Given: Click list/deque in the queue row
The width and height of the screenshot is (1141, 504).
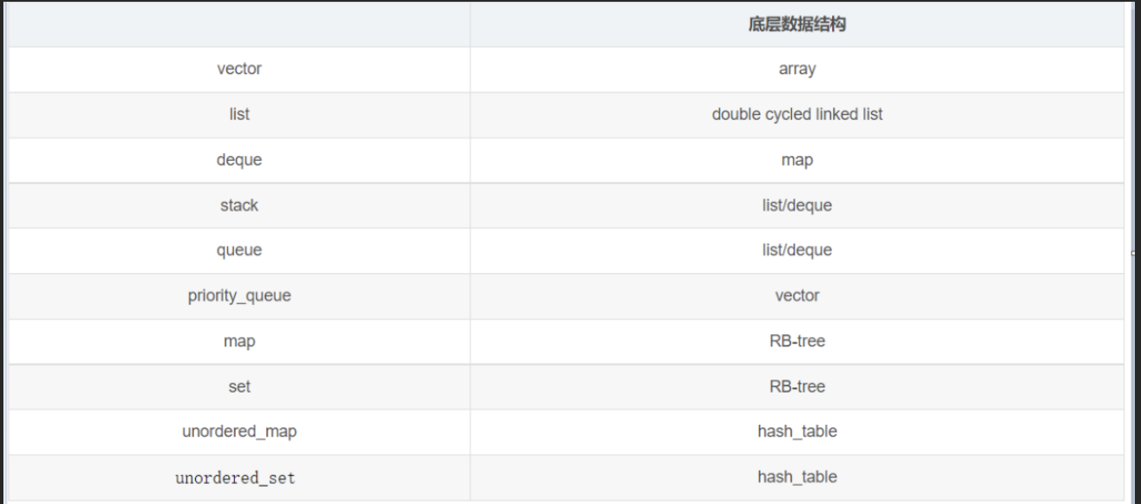Looking at the screenshot, I should click(x=796, y=251).
